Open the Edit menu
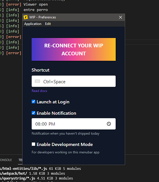The width and height of the screenshot is (159, 182). coord(48,24)
